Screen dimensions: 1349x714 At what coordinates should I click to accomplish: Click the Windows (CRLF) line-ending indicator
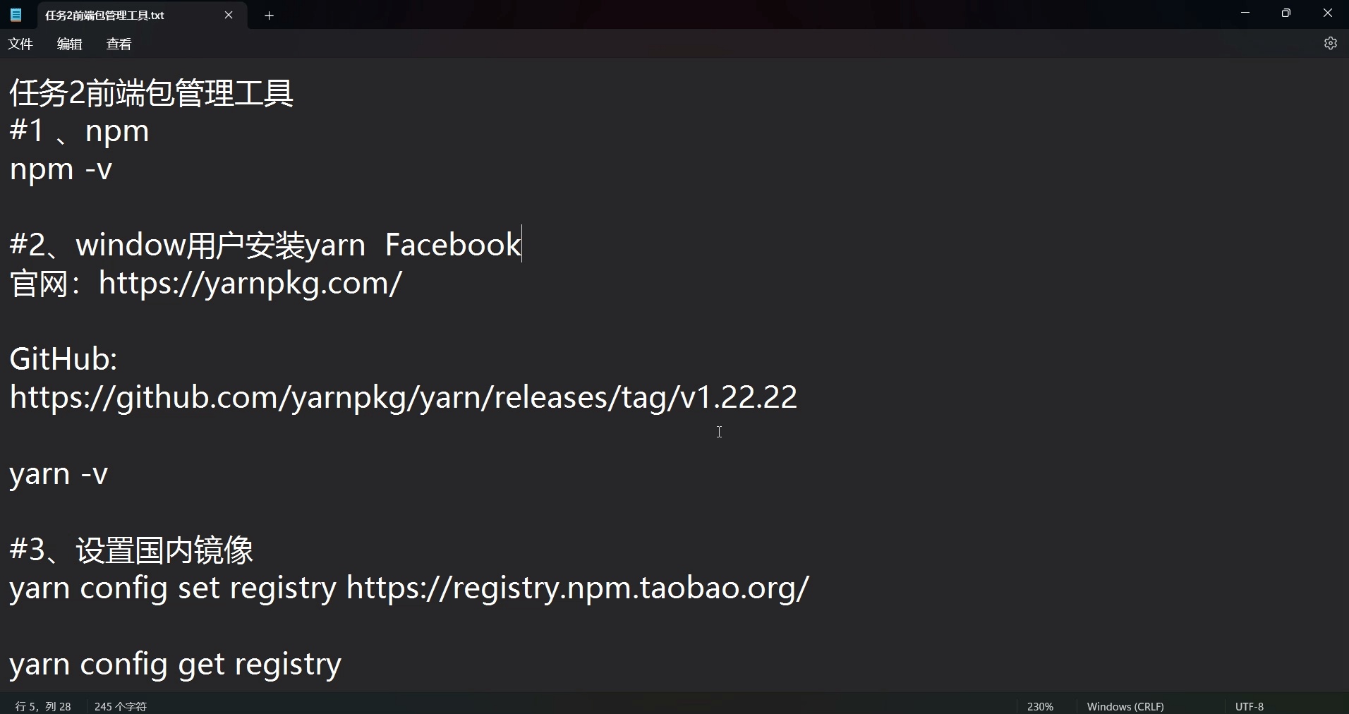tap(1125, 706)
